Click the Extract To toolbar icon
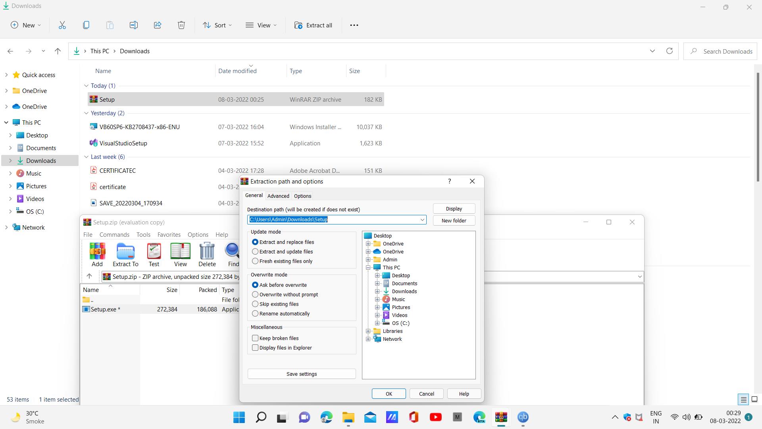The width and height of the screenshot is (762, 429). tap(125, 254)
